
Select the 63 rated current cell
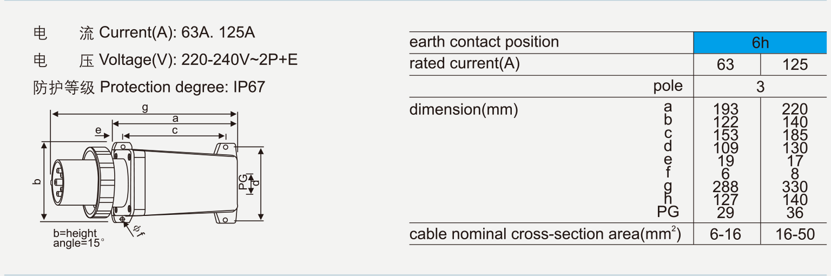[x=726, y=64]
